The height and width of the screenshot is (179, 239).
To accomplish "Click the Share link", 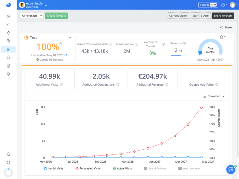I will point(226,27).
